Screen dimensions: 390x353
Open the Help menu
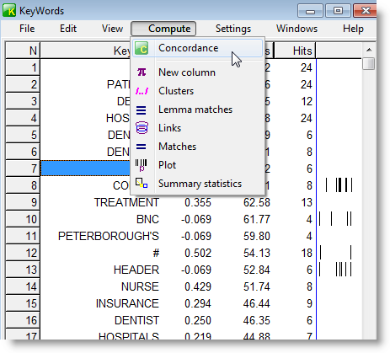353,29
